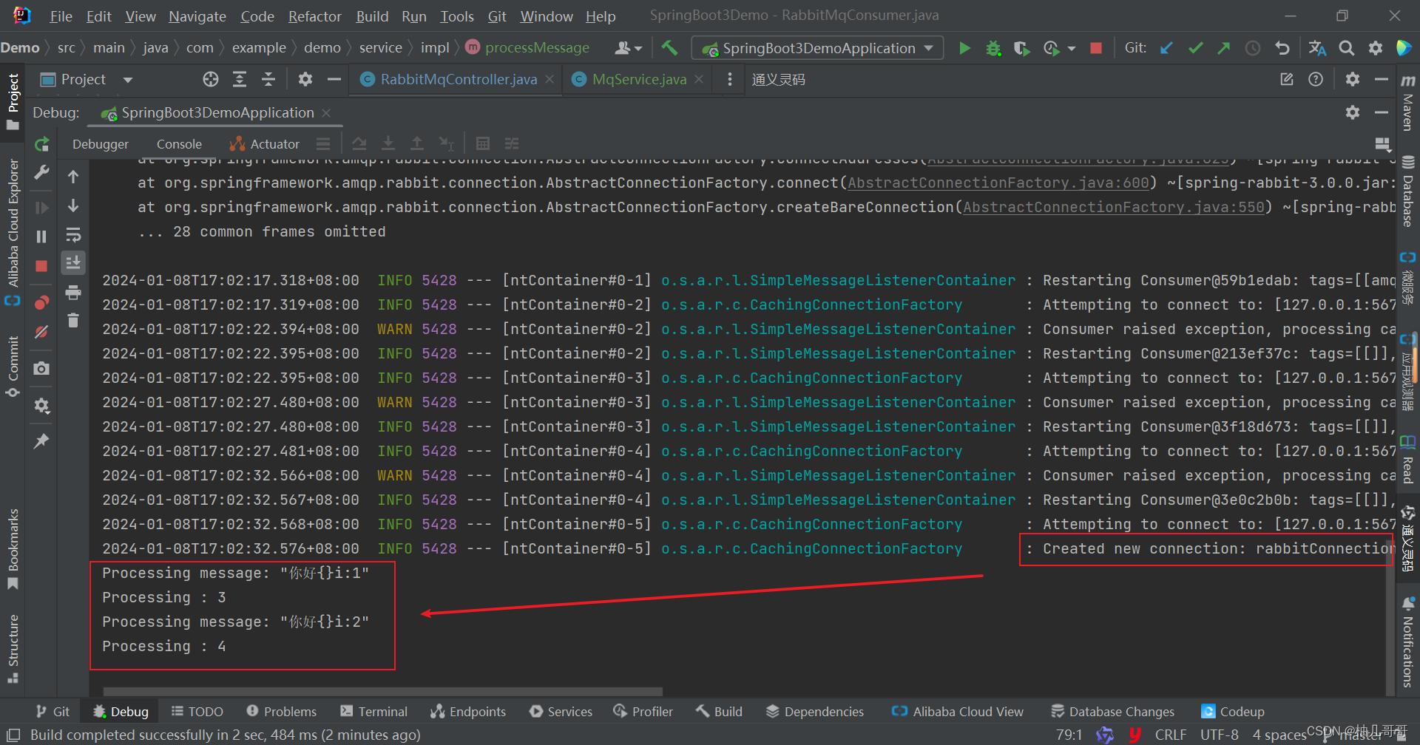Open Terminal tool window
Viewport: 1420px width, 745px height.
[374, 712]
